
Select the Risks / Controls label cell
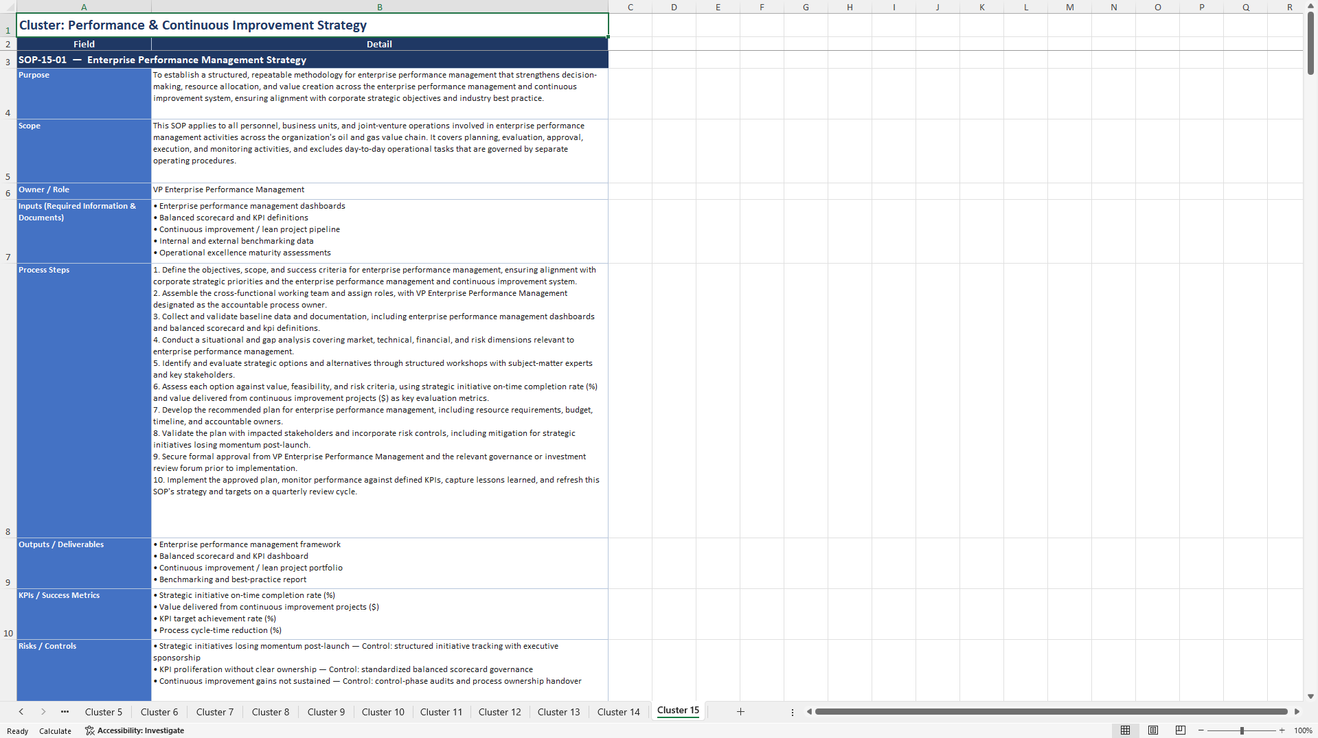[x=84, y=670]
